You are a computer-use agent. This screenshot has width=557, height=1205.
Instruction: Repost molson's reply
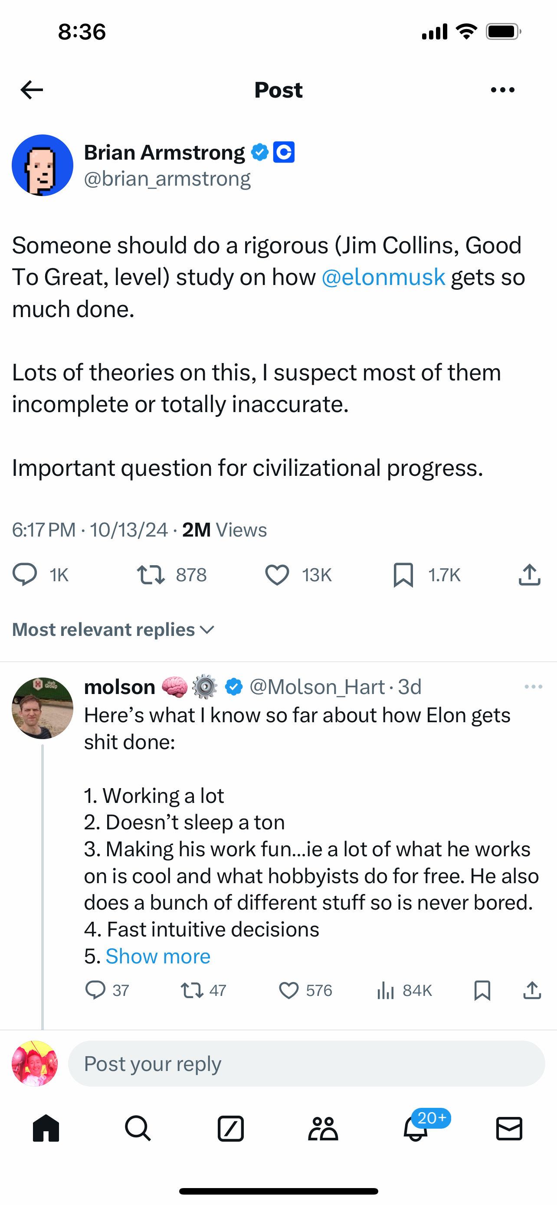(192, 990)
